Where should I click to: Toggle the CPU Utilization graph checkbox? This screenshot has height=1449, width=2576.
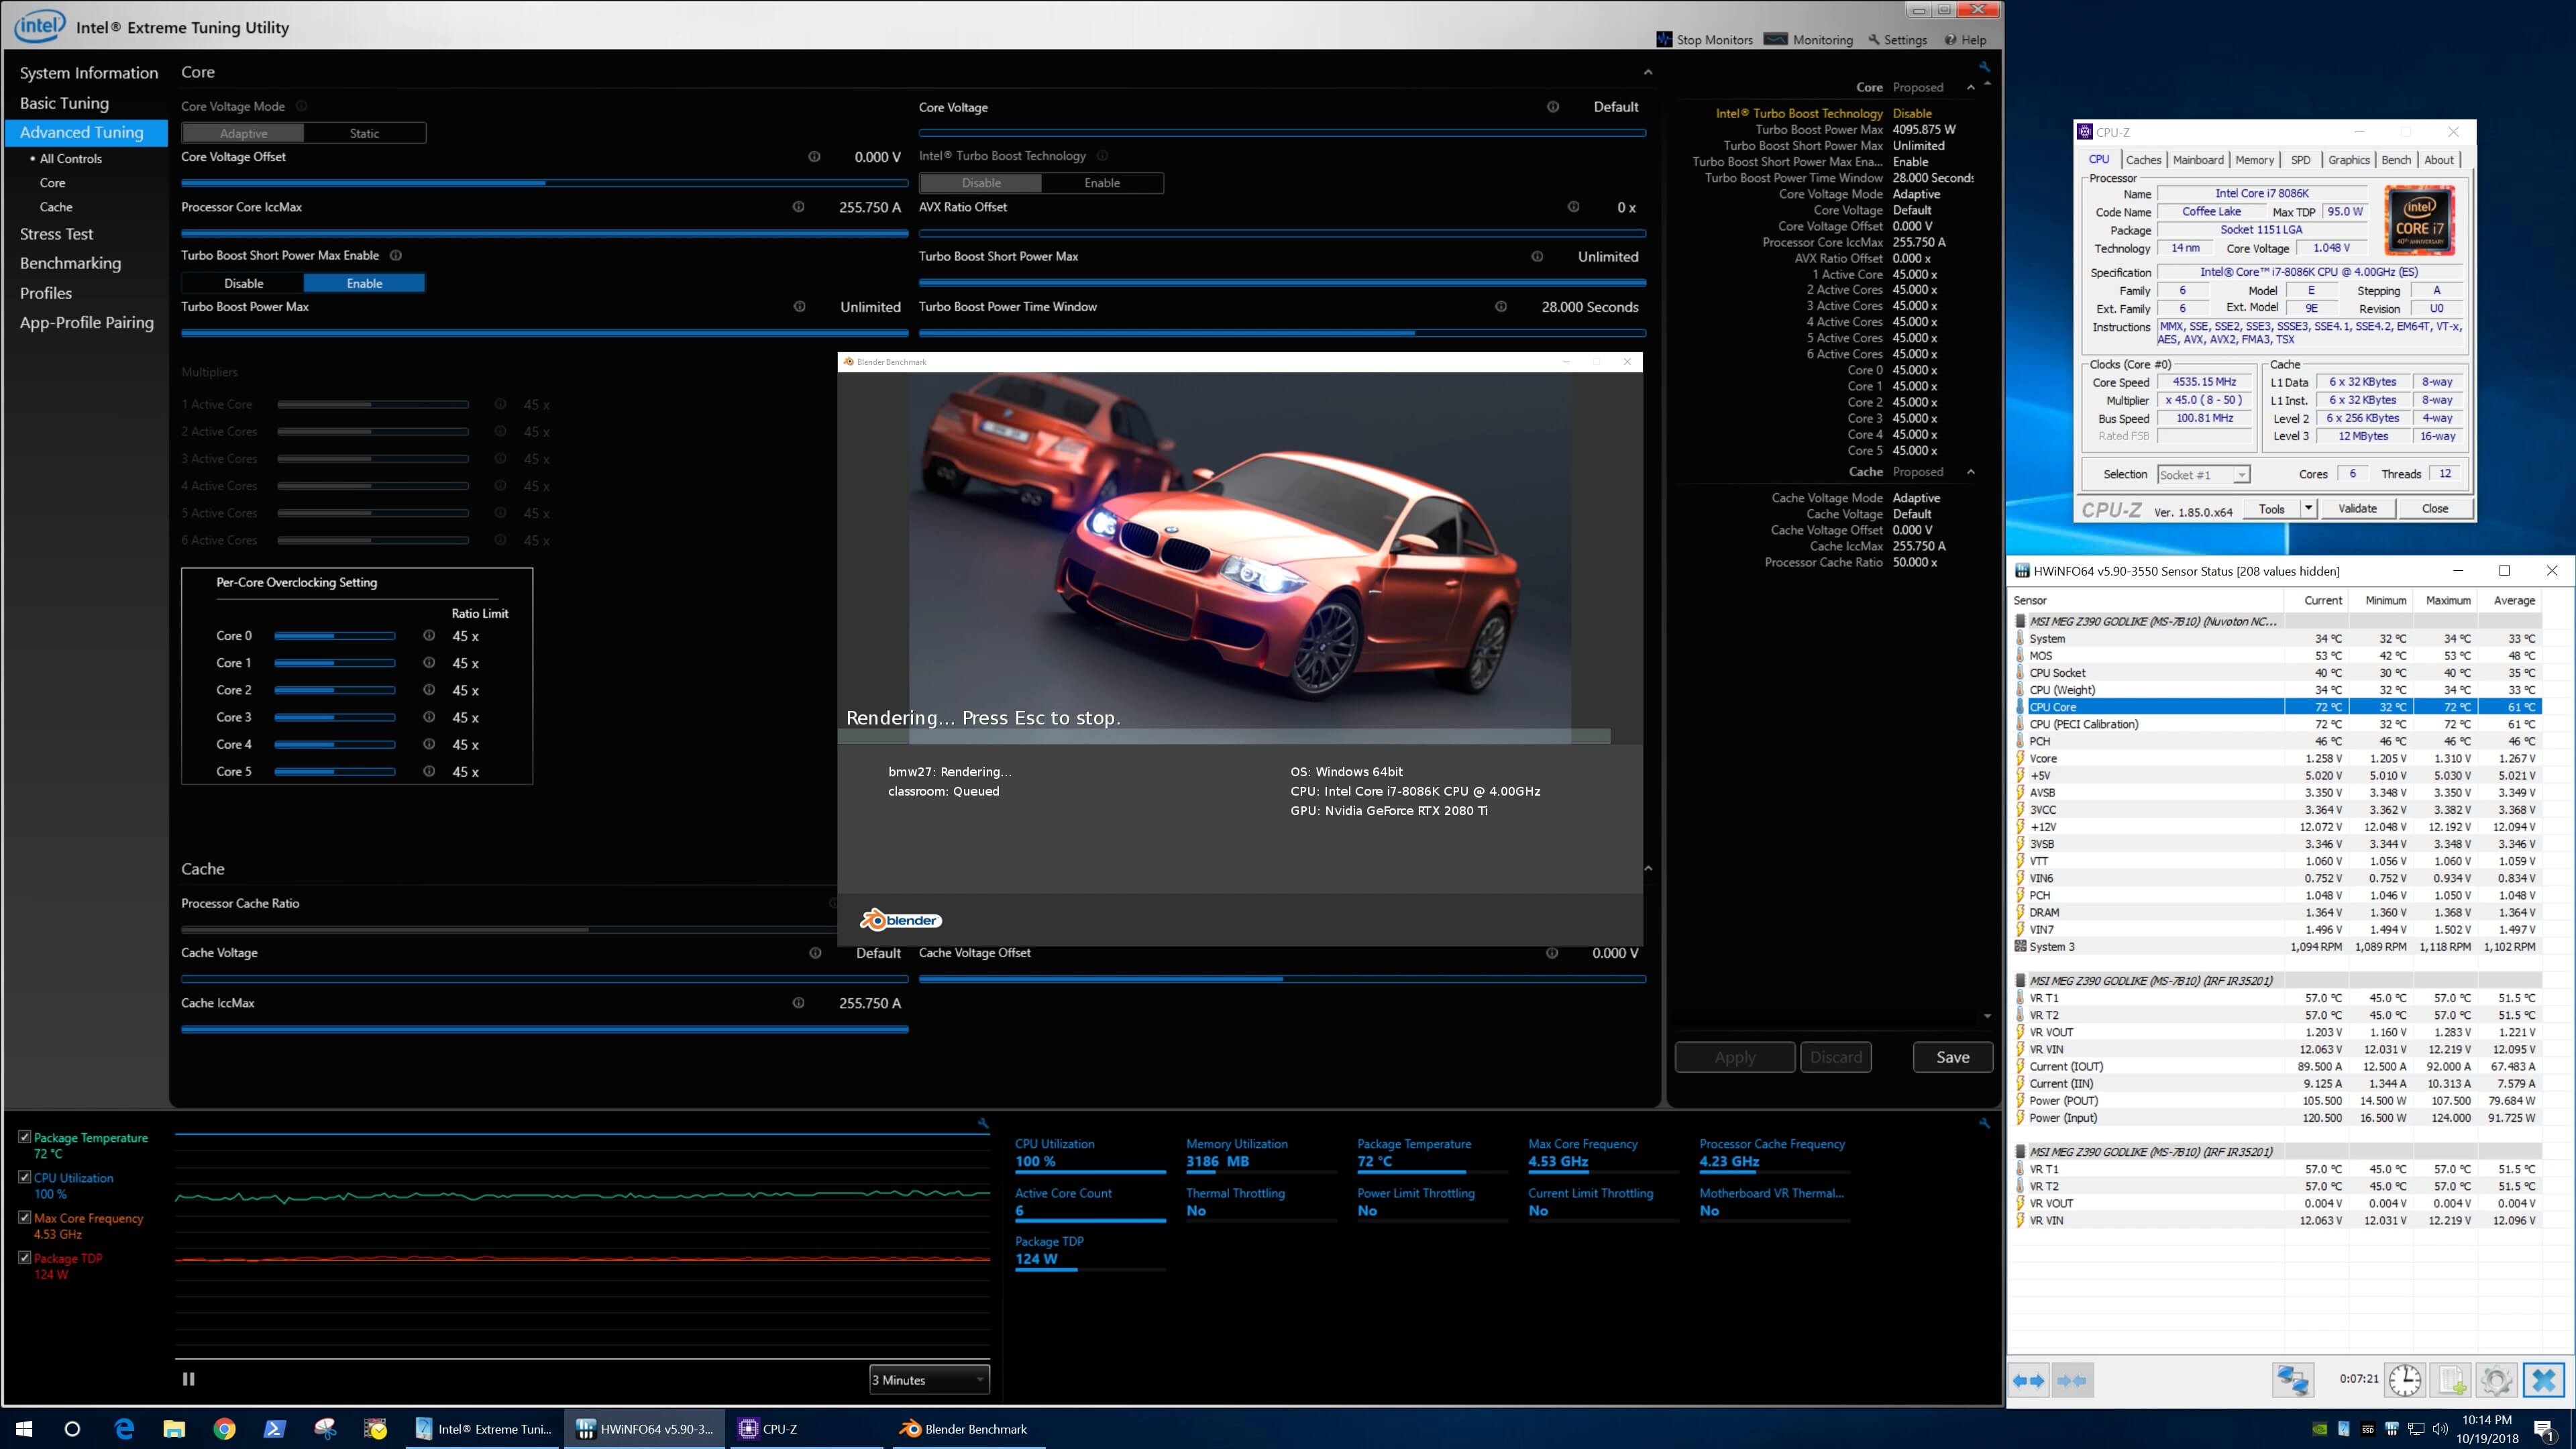[x=24, y=1177]
